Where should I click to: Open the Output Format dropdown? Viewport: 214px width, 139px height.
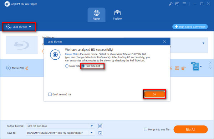click(60, 126)
